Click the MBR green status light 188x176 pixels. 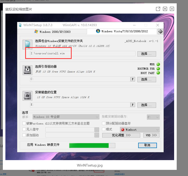[x=158, y=64]
